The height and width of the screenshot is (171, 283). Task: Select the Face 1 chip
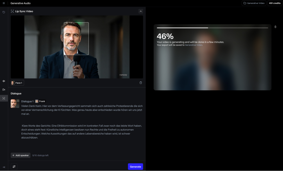coord(17,83)
